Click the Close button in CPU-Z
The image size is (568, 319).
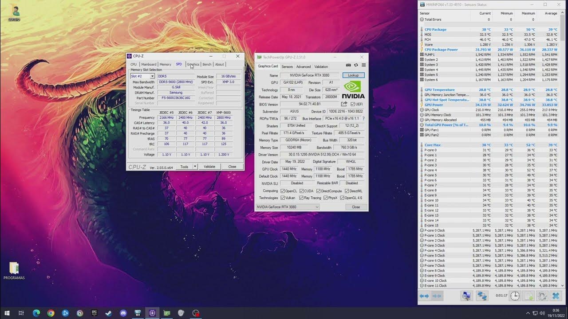click(x=232, y=167)
